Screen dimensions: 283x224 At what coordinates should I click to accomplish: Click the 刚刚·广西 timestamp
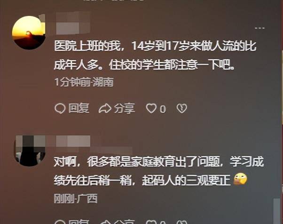[x=75, y=199]
